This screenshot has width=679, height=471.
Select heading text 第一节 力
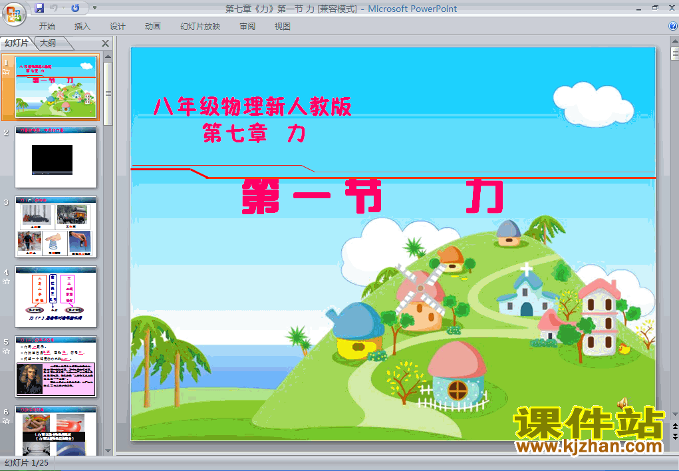click(373, 197)
